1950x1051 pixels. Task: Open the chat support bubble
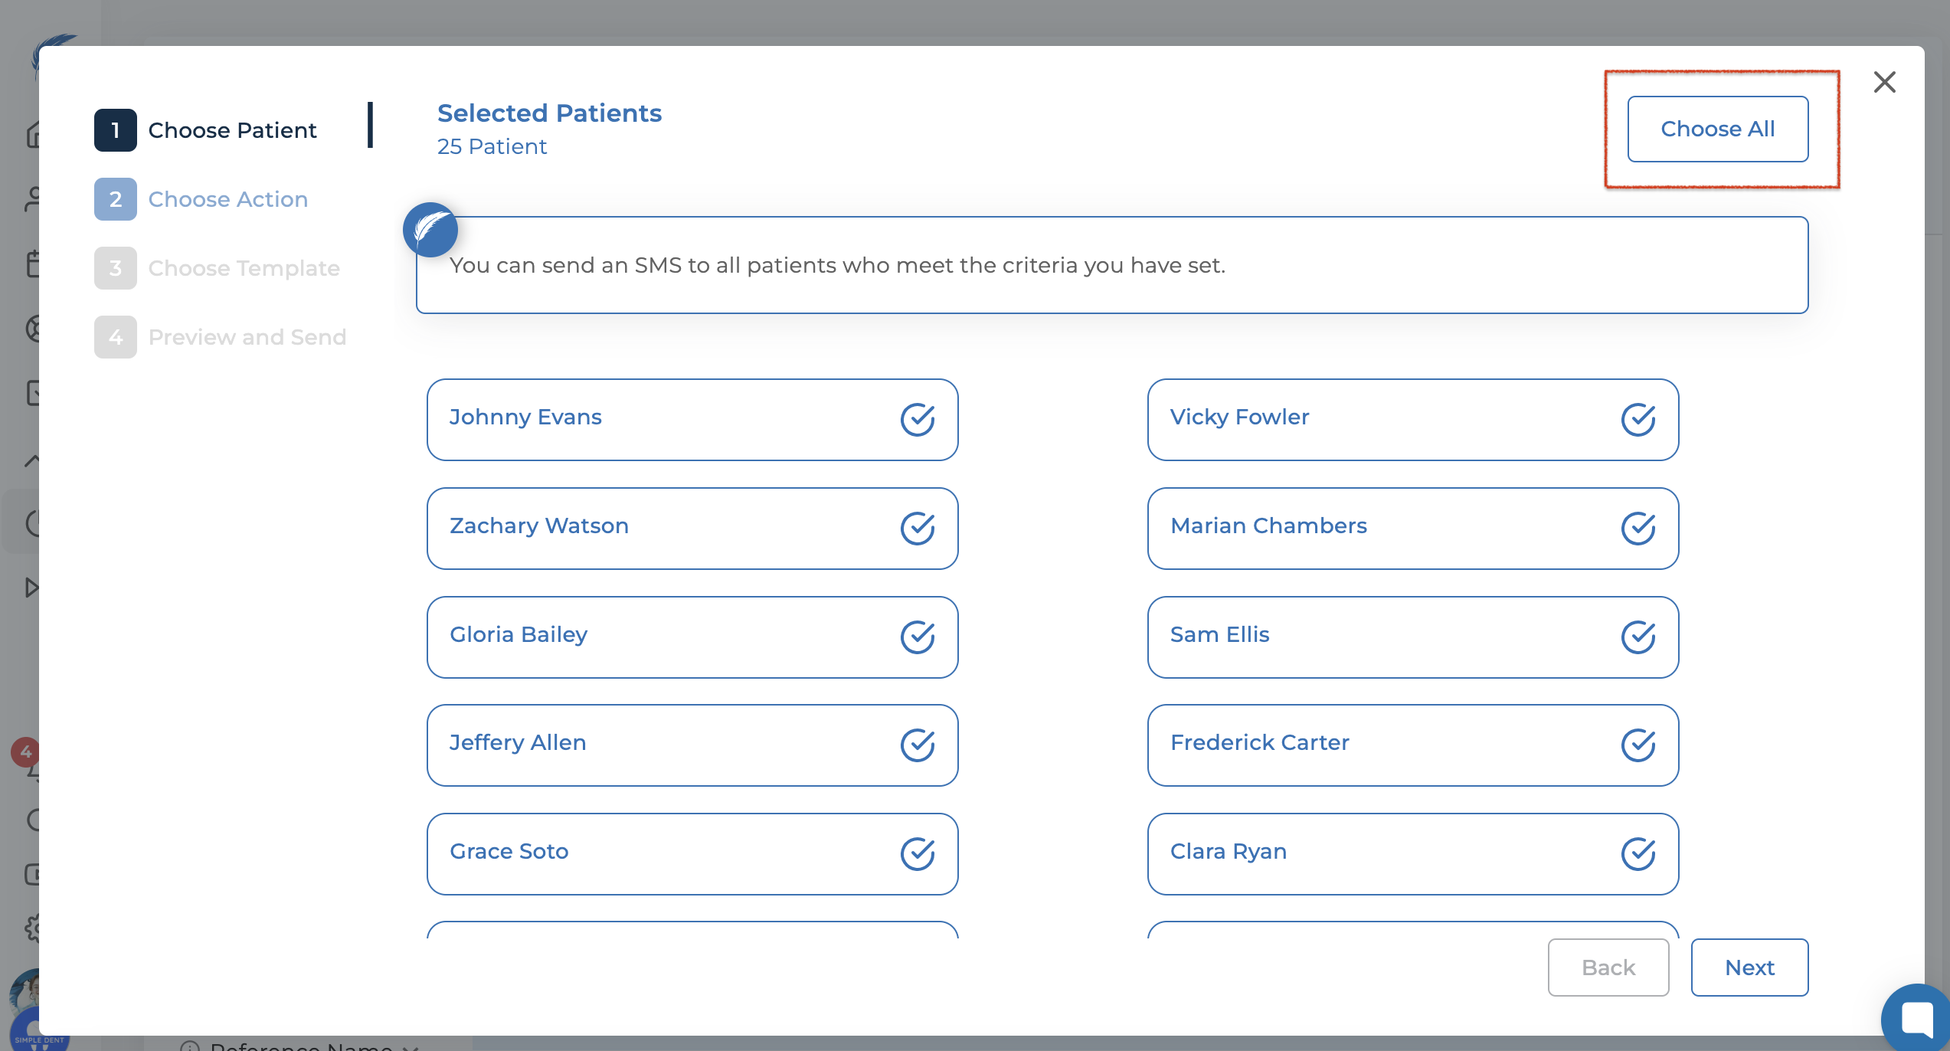[1917, 1018]
